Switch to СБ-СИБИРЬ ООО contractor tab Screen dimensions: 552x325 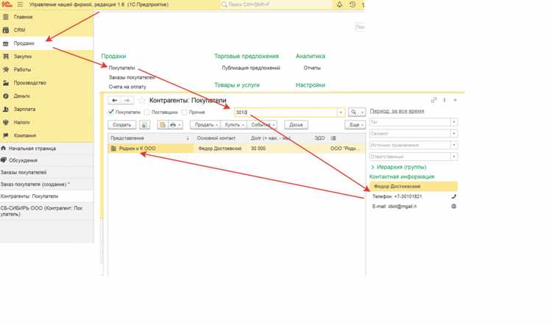coord(46,211)
